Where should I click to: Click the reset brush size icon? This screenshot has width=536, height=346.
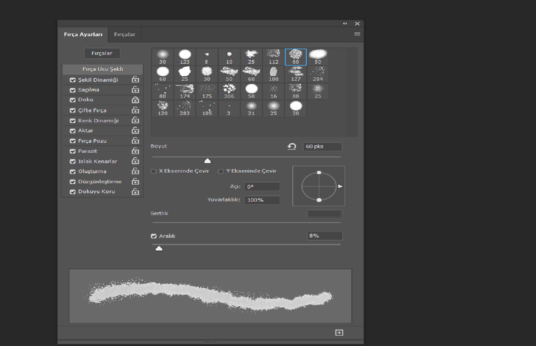tap(292, 146)
